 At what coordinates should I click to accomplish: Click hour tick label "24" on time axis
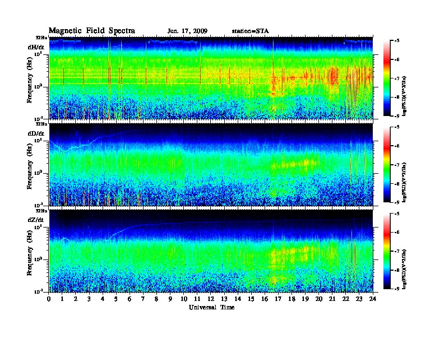tap(373, 299)
